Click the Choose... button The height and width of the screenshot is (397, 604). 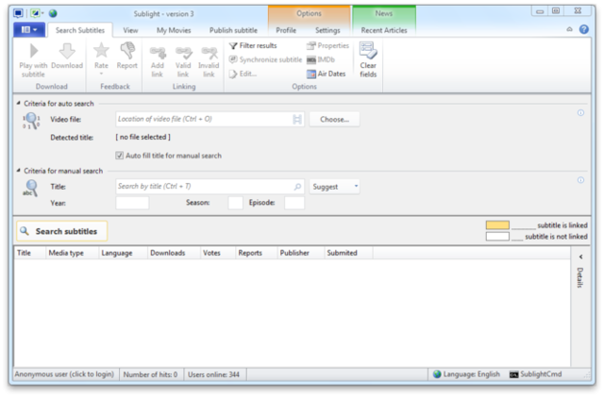[334, 120]
